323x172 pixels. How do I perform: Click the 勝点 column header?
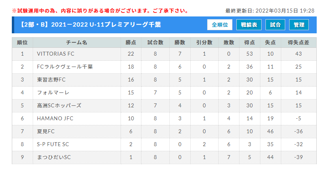[131, 42]
